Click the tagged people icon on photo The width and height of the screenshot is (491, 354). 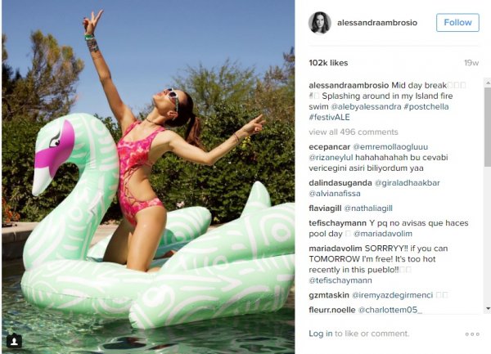pos(14,342)
